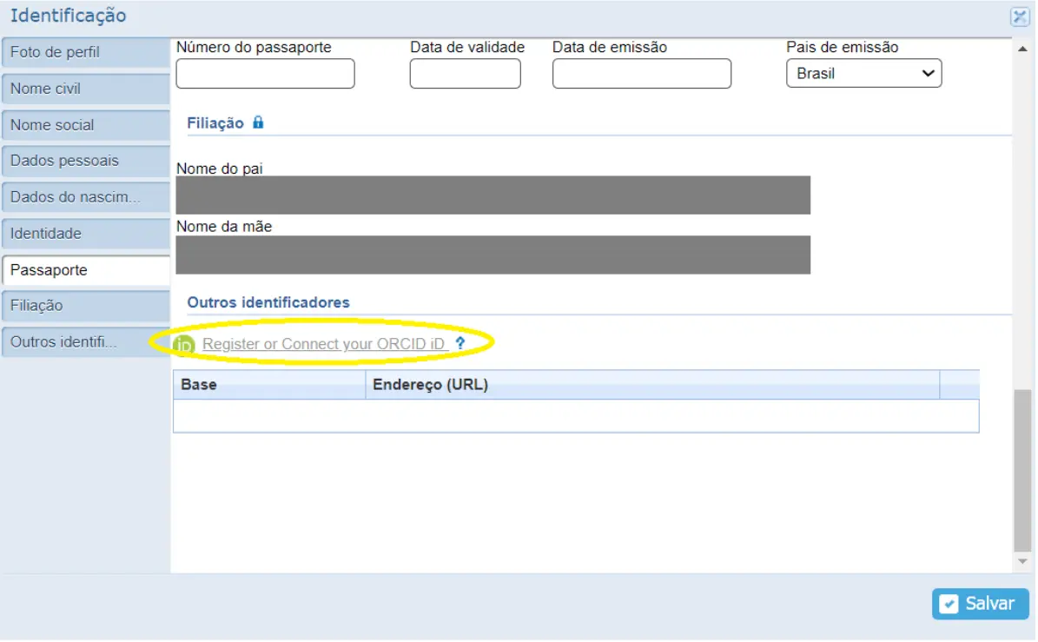Click the Número do passaporte field
The width and height of the screenshot is (1038, 642).
265,74
